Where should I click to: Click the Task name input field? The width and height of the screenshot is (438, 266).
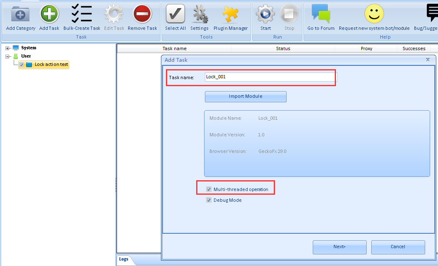[270, 77]
